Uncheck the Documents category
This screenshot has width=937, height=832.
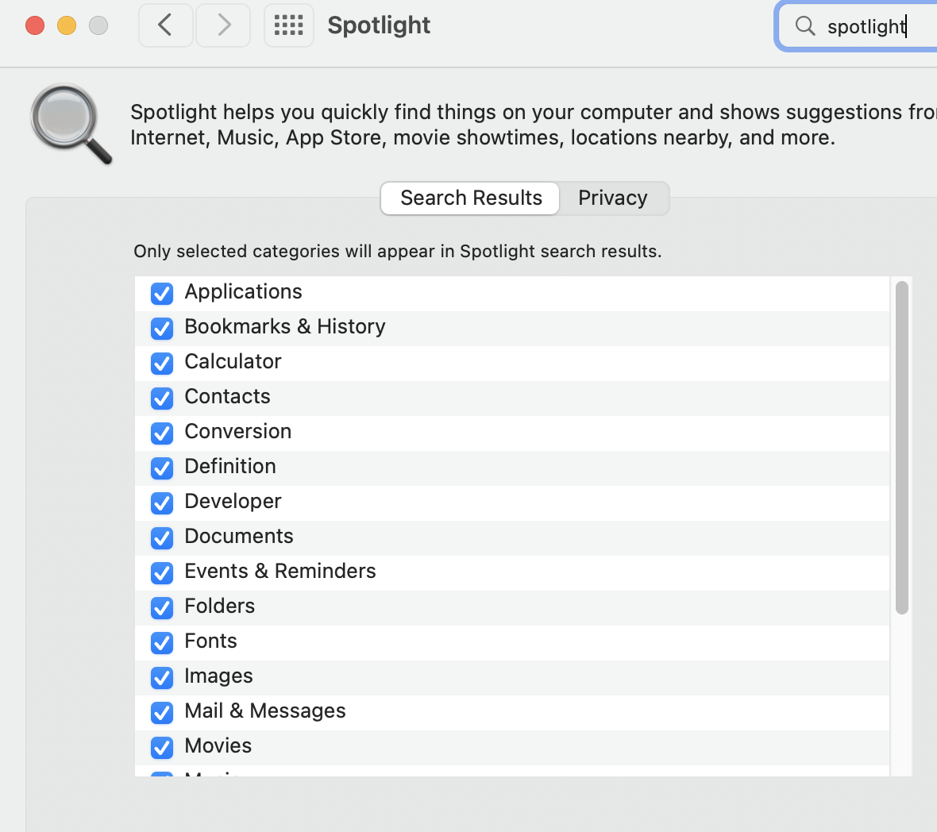(162, 537)
